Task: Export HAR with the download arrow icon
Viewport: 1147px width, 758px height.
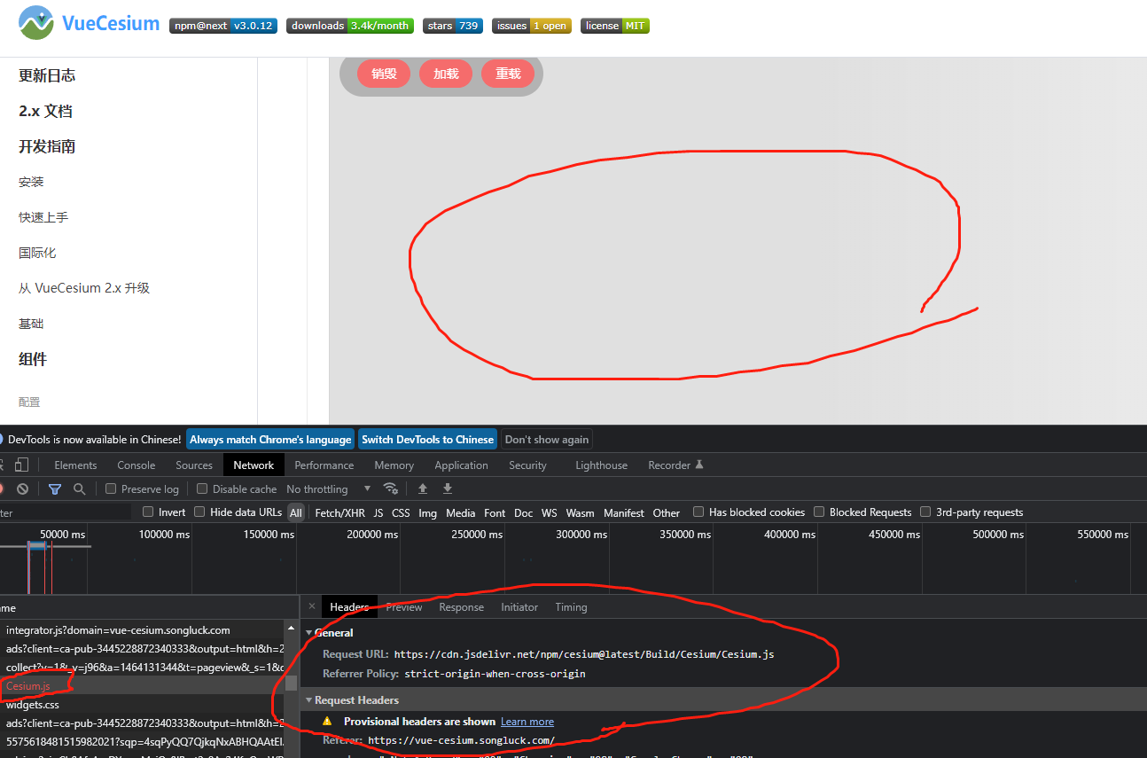Action: click(448, 488)
